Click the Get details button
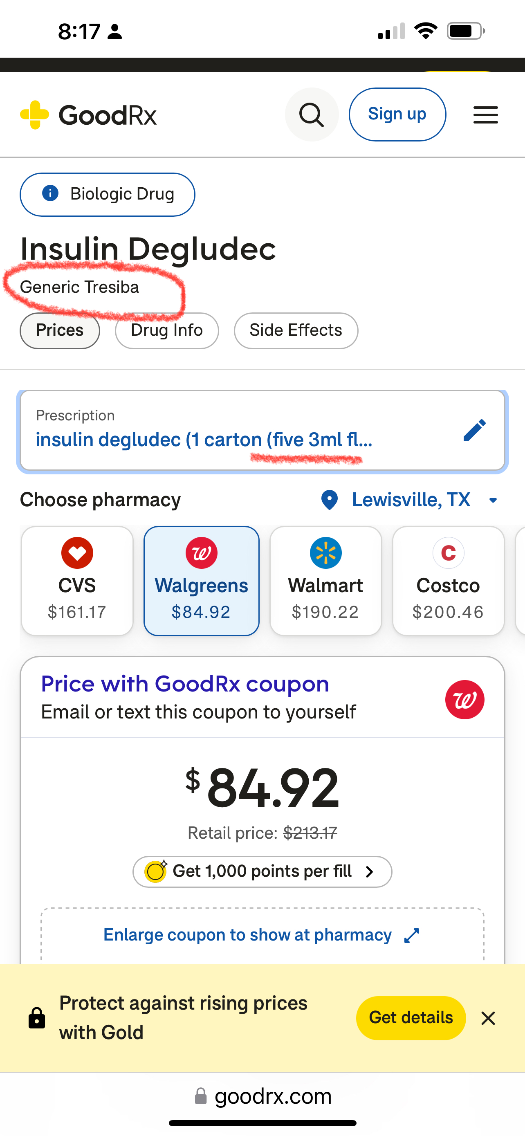Viewport: 525px width, 1136px height. tap(411, 1018)
